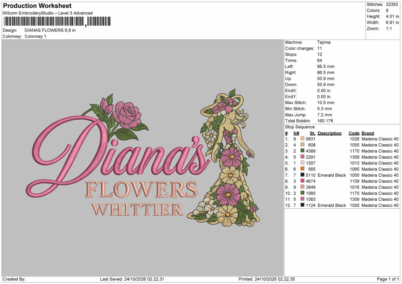This screenshot has height=284, width=402.
Task: Click the "Brand" column header
Action: pos(368,133)
